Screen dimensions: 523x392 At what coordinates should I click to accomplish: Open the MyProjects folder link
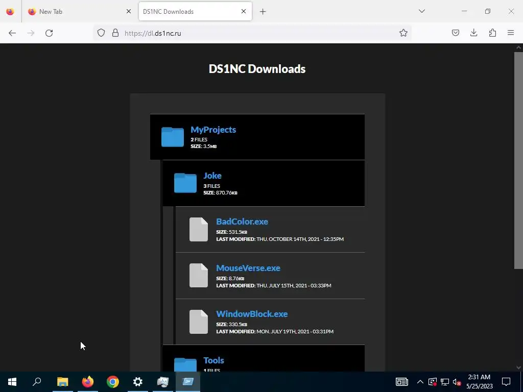[x=213, y=130]
